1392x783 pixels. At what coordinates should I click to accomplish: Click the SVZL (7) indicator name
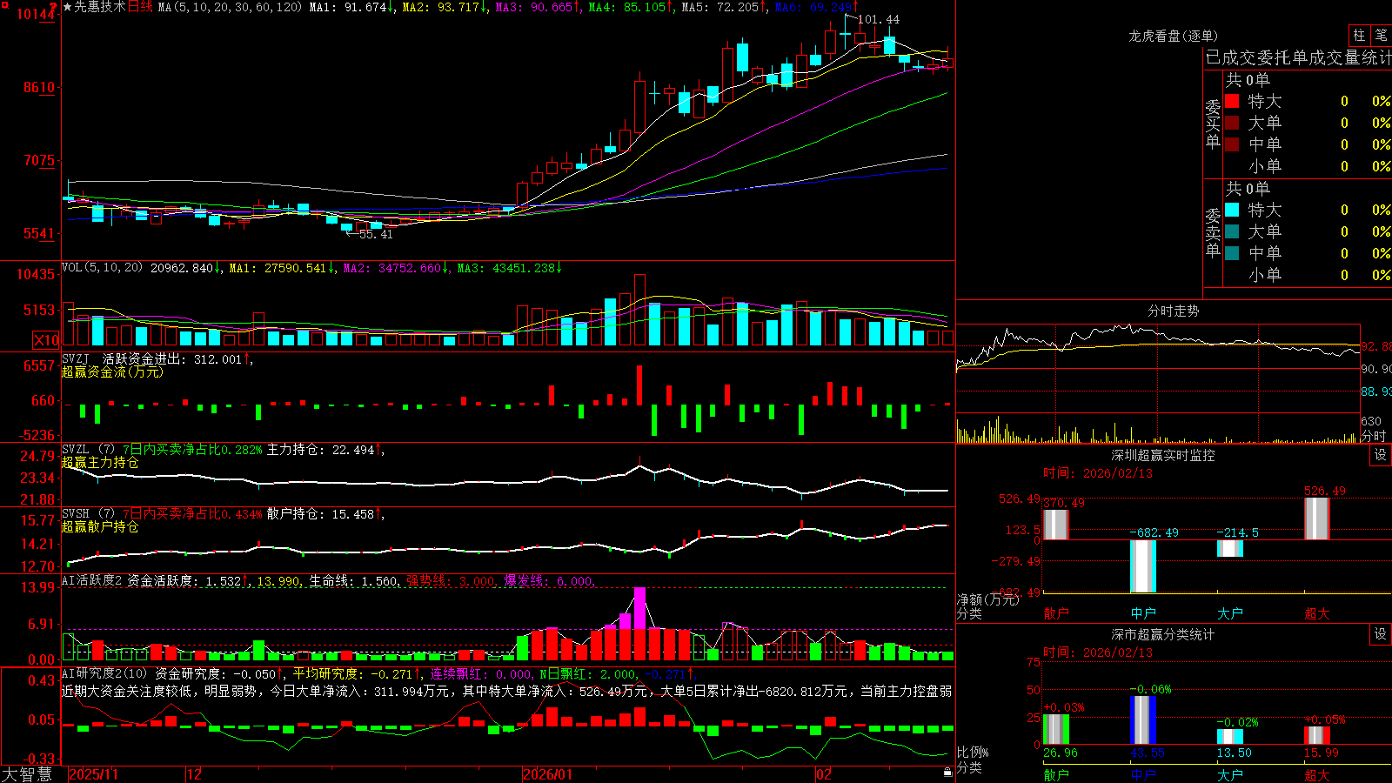coord(88,450)
